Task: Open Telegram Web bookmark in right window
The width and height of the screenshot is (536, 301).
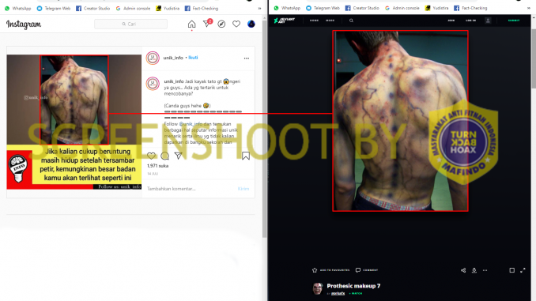Action: (323, 8)
